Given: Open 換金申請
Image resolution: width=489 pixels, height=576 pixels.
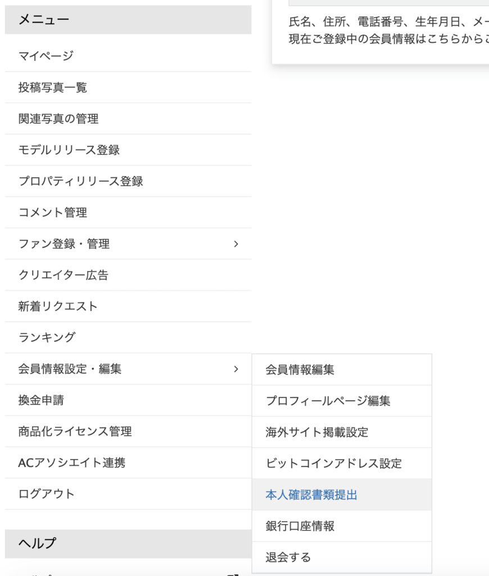Looking at the screenshot, I should point(39,400).
